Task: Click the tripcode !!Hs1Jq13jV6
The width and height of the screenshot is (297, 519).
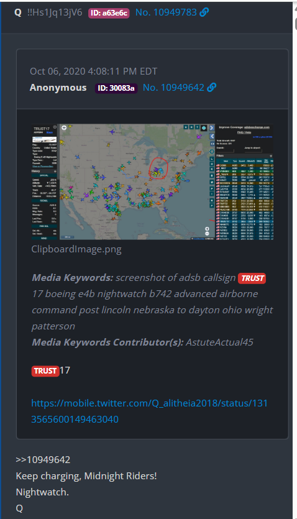Action: pos(55,12)
